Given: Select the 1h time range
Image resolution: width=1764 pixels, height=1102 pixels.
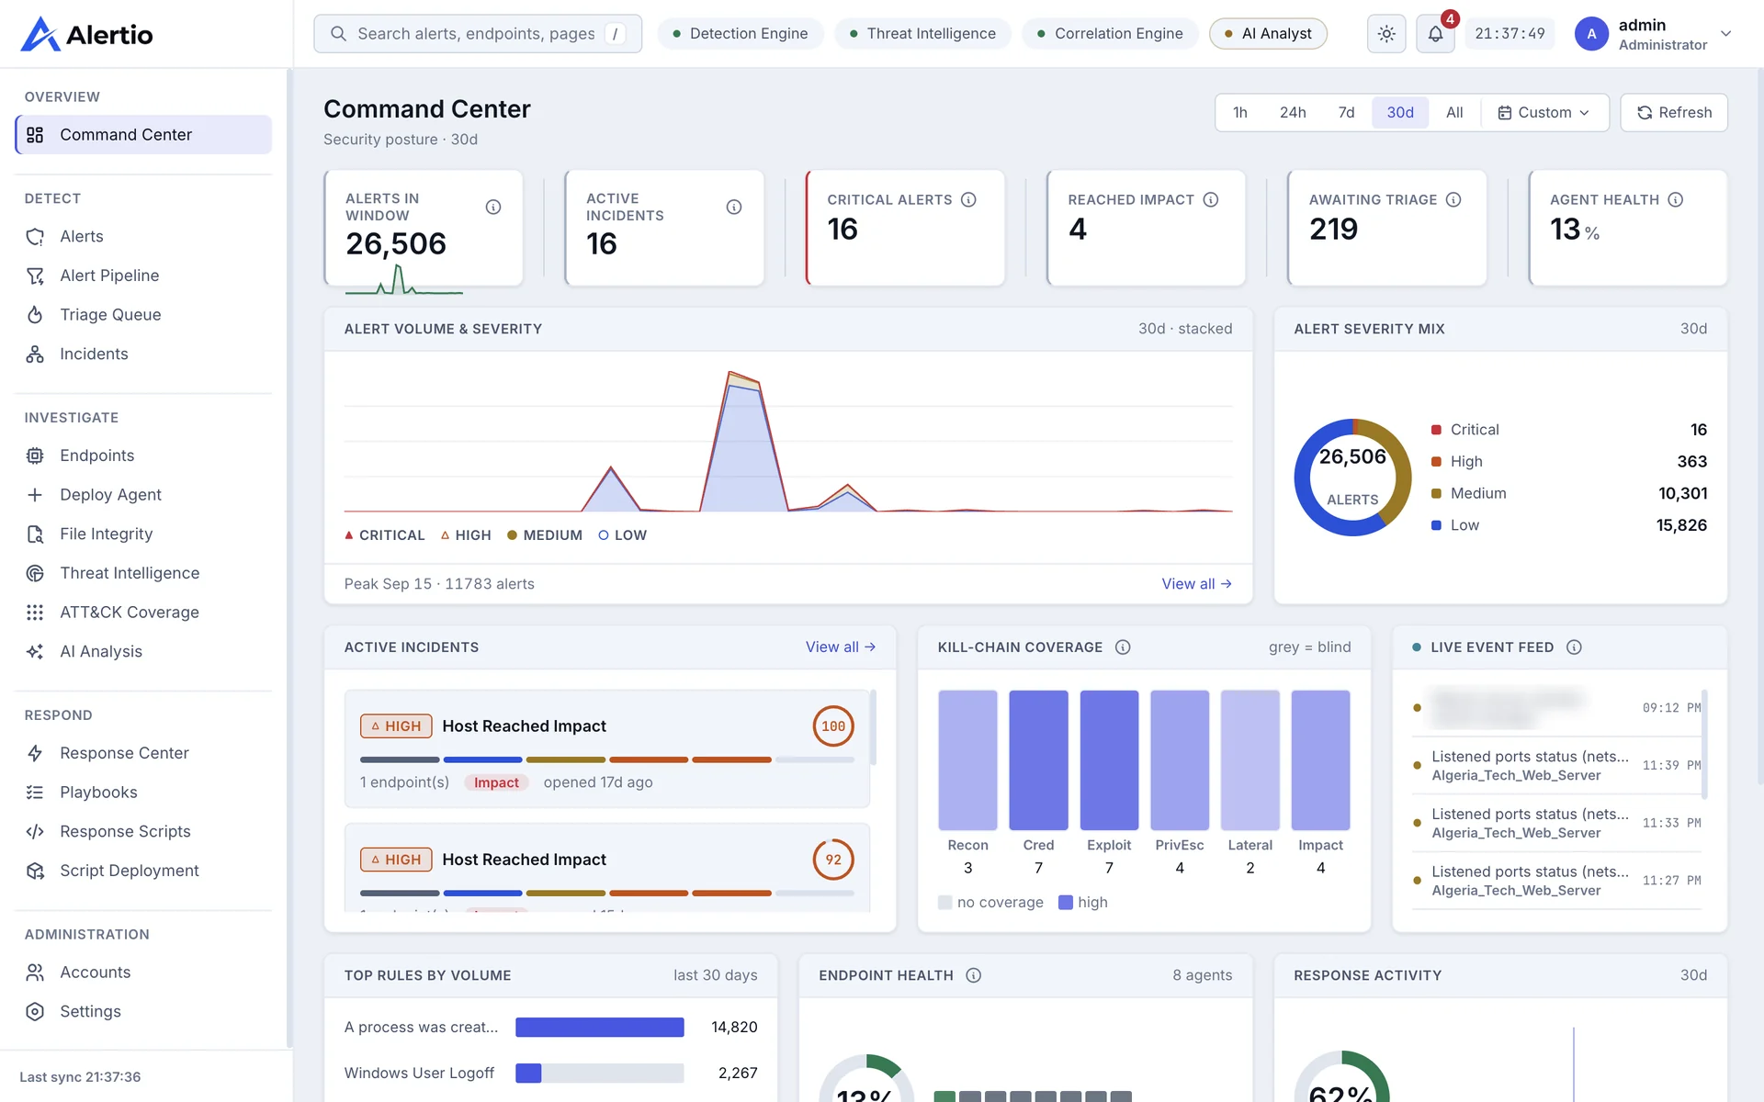Looking at the screenshot, I should (1240, 113).
